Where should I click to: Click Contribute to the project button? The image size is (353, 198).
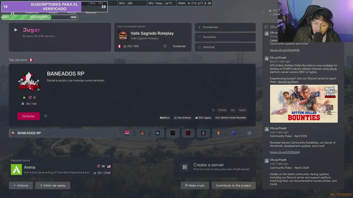tap(234, 185)
